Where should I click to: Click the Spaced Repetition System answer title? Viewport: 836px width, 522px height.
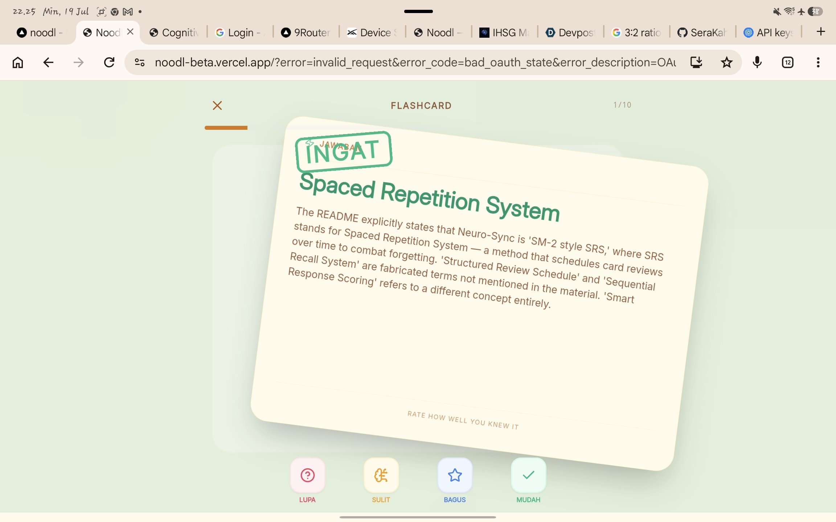click(430, 197)
